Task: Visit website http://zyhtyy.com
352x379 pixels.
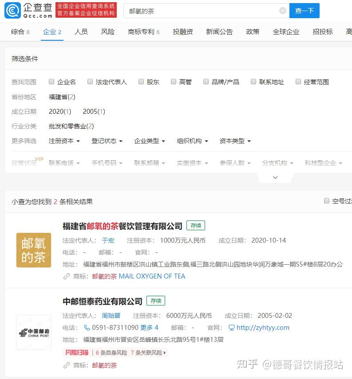Action: pos(263,328)
